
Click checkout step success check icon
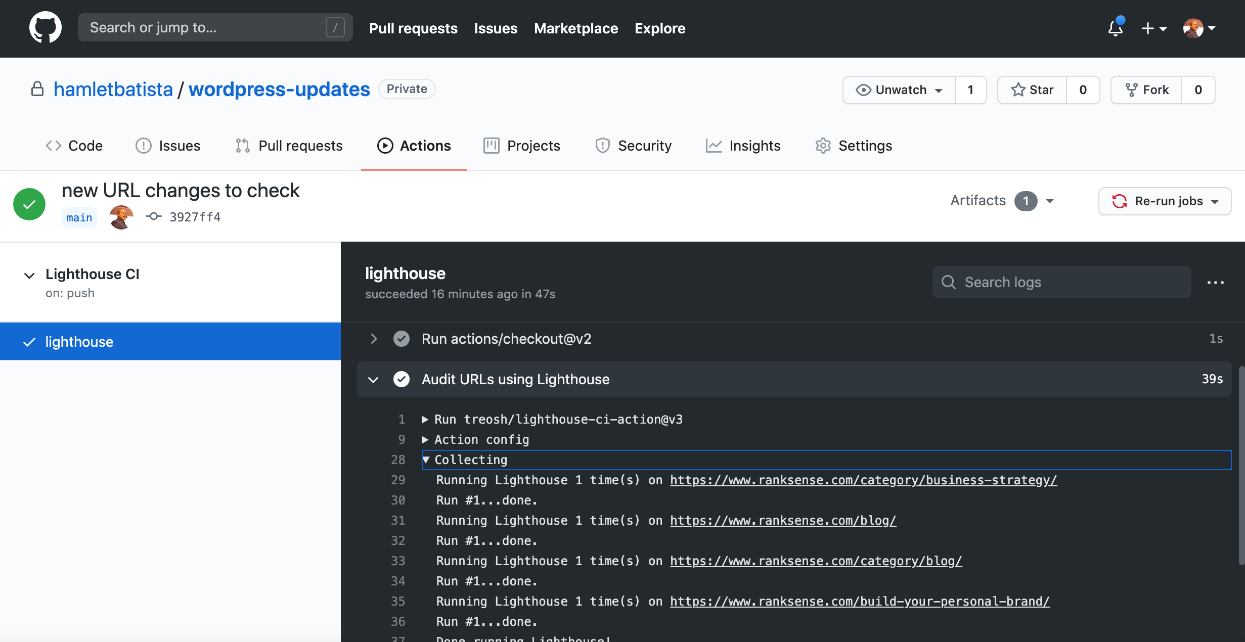pos(402,339)
